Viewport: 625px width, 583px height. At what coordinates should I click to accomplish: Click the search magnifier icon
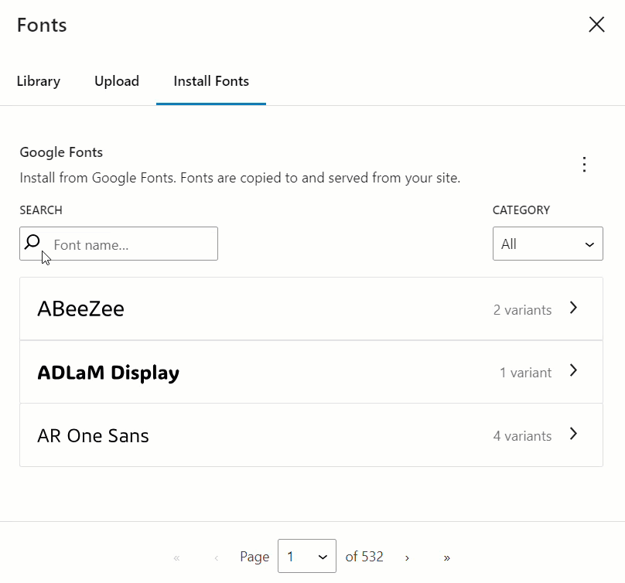pos(32,242)
